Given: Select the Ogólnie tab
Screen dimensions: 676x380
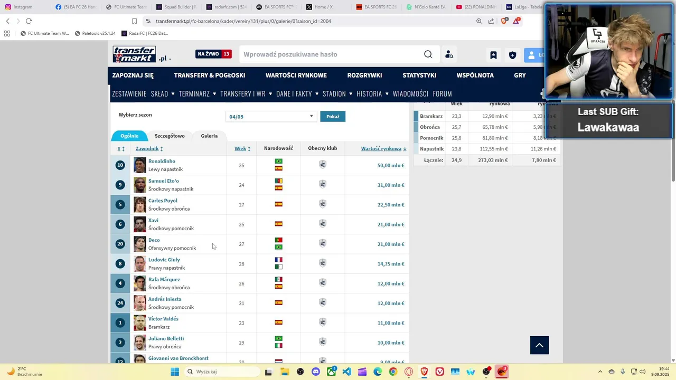Looking at the screenshot, I should click(x=129, y=136).
